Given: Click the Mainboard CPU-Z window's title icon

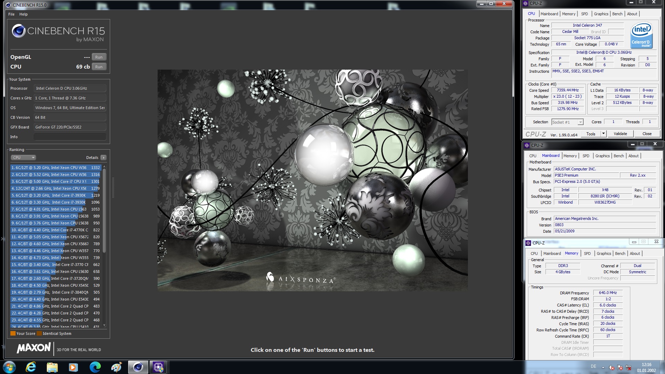Looking at the screenshot, I should click(527, 145).
